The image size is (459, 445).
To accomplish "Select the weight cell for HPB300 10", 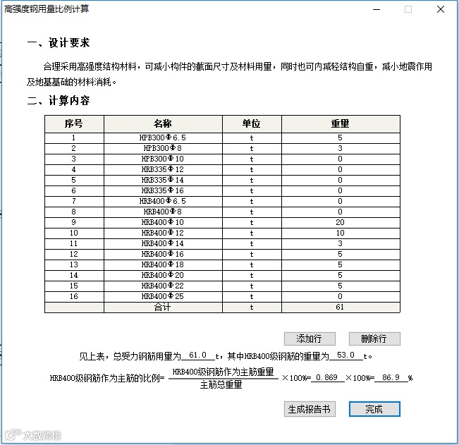I will tap(341, 159).
